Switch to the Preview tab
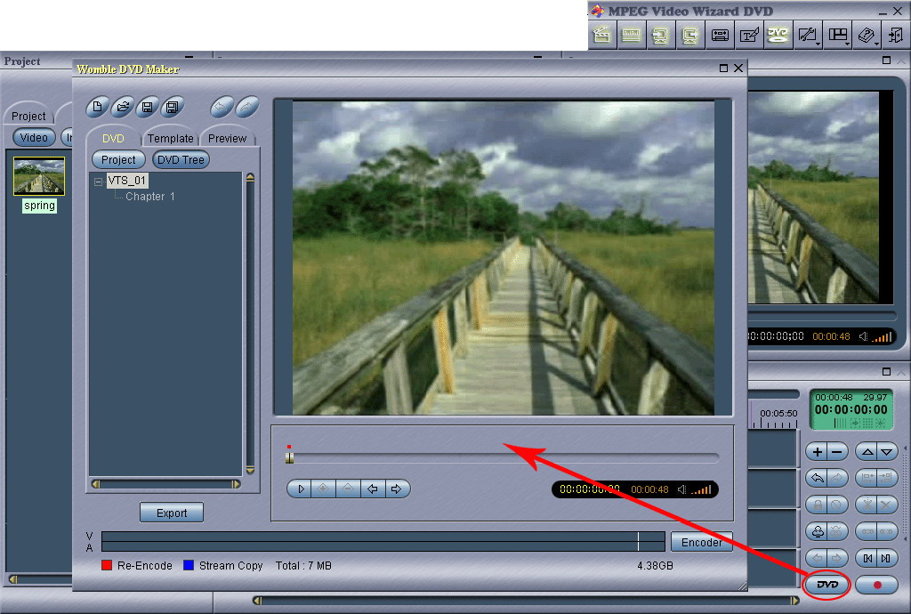 pos(227,138)
